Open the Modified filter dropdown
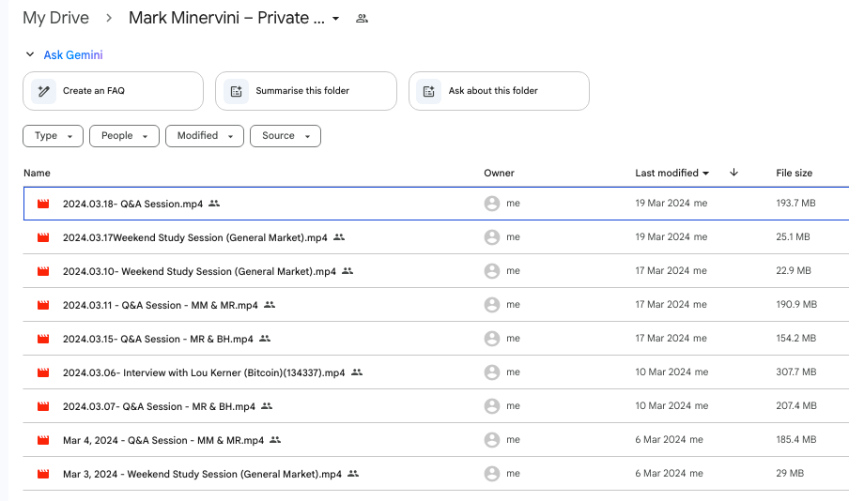This screenshot has height=501, width=849. 205,136
